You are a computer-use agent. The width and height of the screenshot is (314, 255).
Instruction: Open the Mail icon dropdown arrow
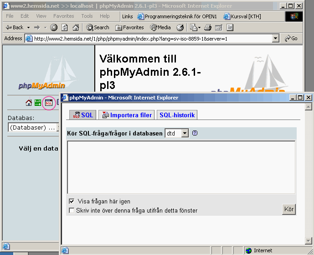click(x=199, y=27)
